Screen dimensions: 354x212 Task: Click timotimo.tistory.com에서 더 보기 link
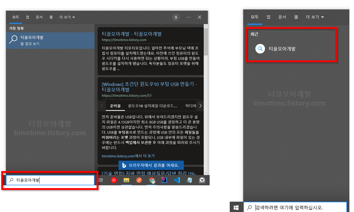(128, 156)
